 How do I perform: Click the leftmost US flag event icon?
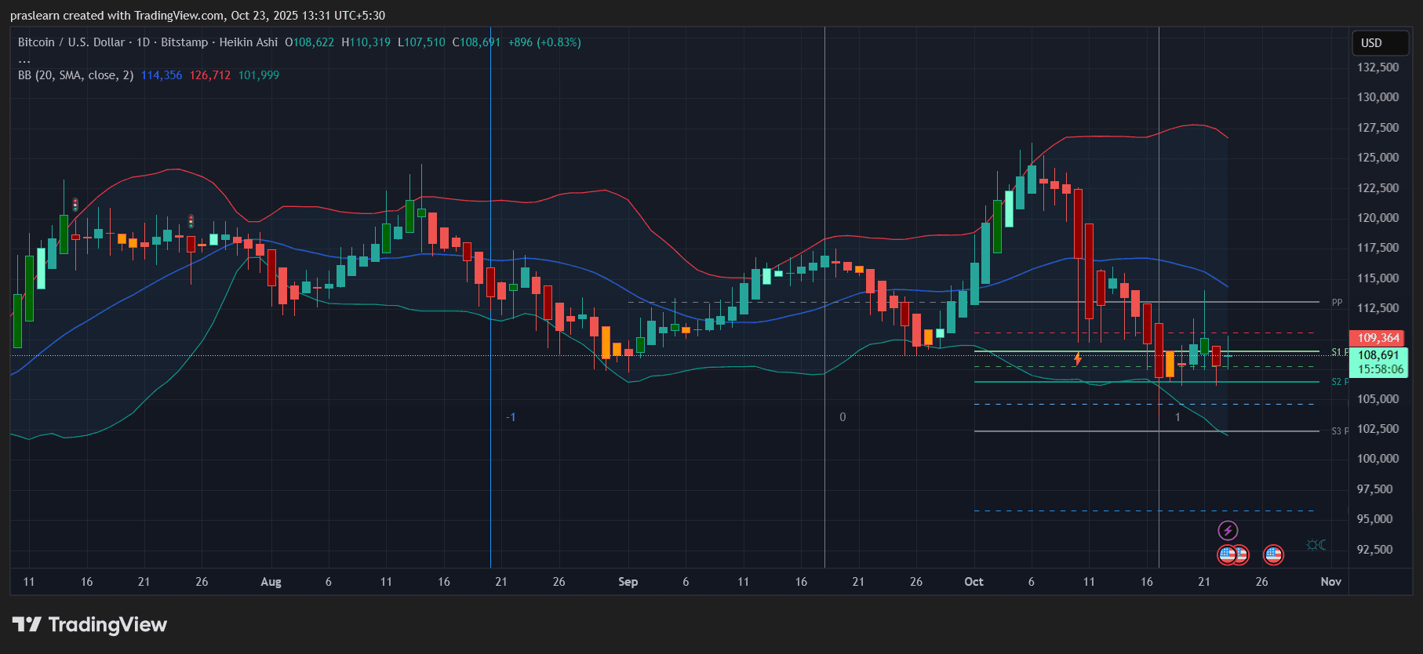(x=1227, y=555)
